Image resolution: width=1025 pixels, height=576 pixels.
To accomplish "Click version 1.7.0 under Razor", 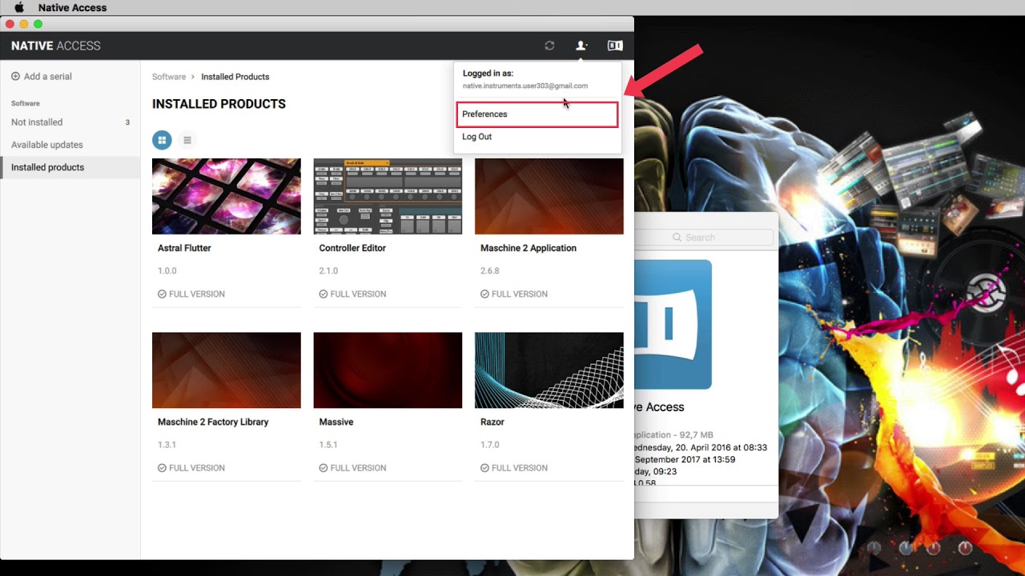I will 490,445.
